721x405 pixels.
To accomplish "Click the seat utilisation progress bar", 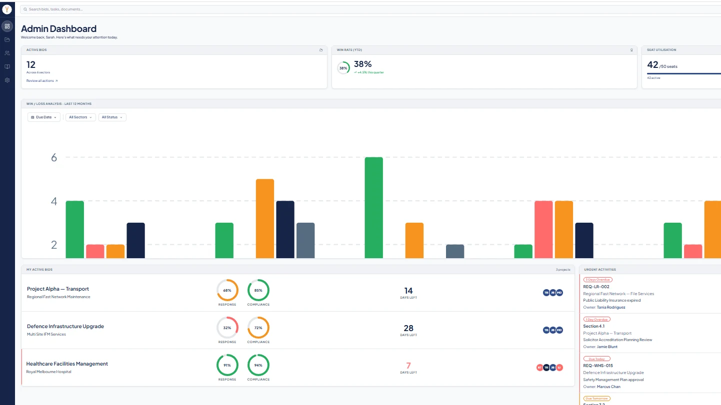I will click(x=684, y=74).
